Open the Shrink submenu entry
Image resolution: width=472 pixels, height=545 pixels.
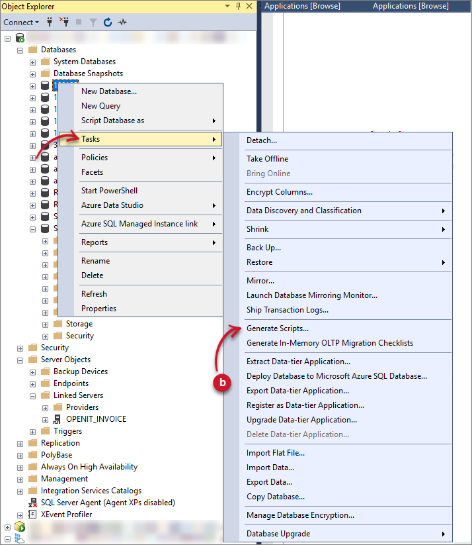258,229
